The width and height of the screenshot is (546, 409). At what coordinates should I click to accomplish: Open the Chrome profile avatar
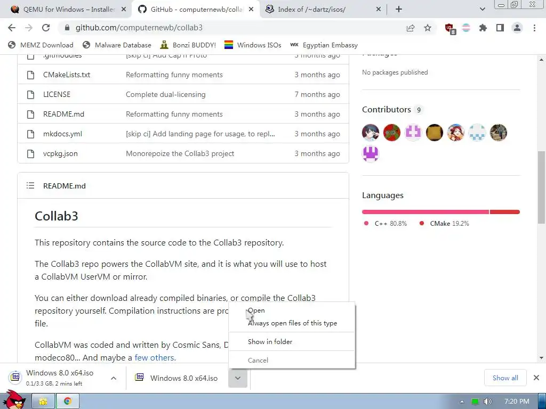[517, 28]
